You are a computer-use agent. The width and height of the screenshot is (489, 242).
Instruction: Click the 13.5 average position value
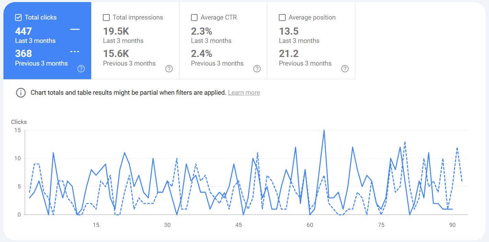pos(289,31)
